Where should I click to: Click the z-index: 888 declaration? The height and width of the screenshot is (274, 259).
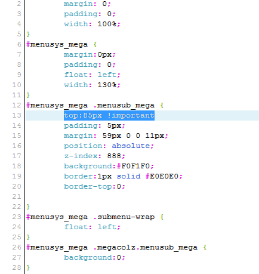click(94, 156)
